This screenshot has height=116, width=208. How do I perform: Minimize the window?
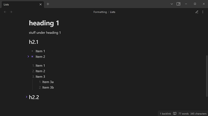186,4
